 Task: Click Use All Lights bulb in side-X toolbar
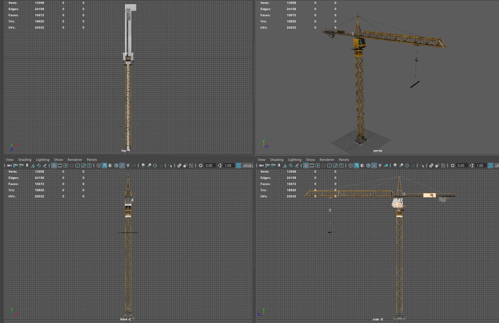(380, 165)
